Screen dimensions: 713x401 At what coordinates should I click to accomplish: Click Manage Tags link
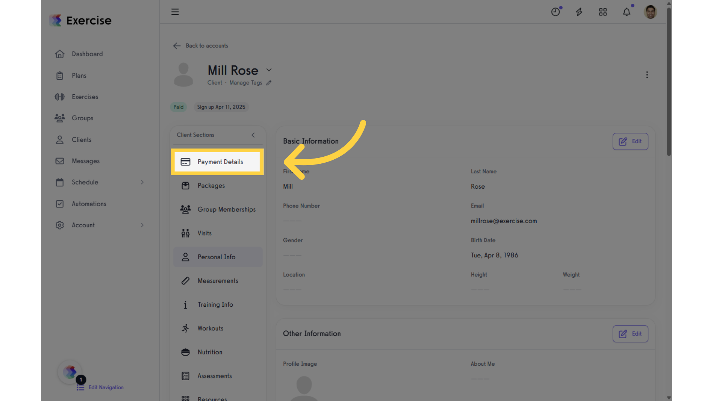point(245,83)
